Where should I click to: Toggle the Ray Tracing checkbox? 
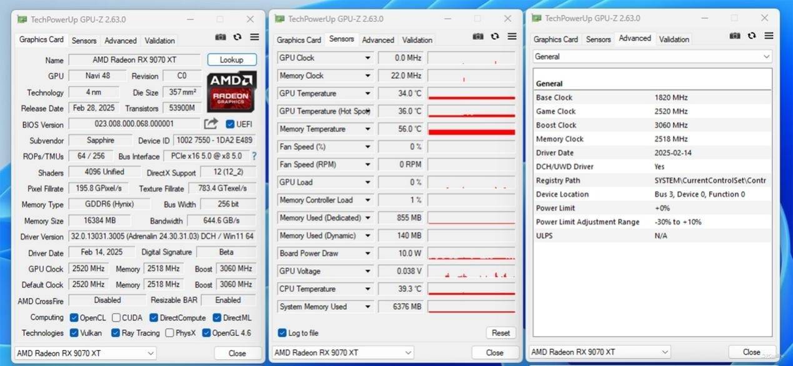[x=115, y=333]
